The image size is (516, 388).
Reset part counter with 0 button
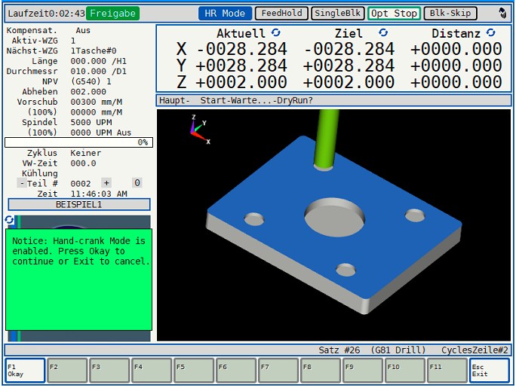137,182
